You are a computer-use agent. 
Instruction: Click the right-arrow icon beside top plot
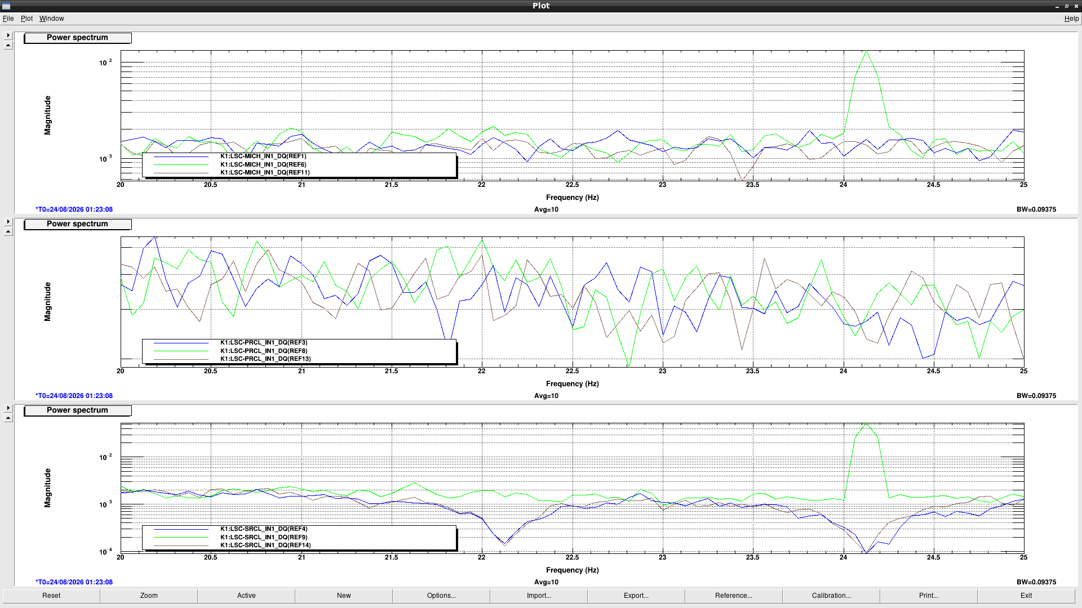[8, 35]
